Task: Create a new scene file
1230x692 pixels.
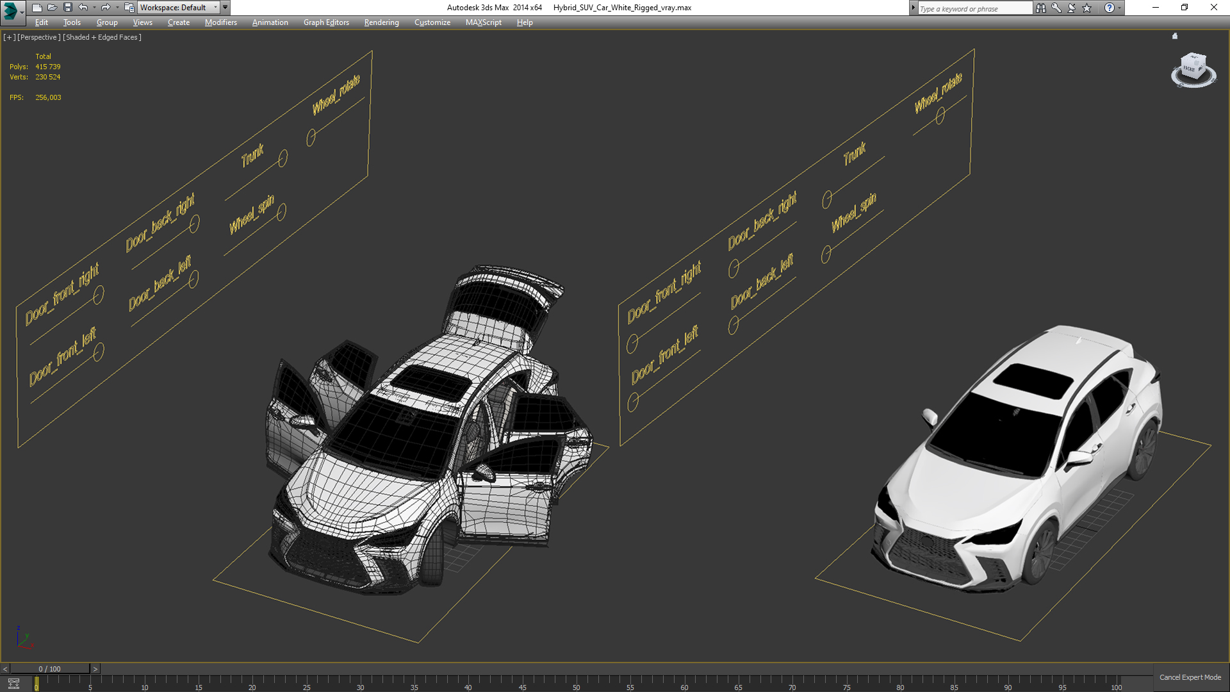Action: click(x=37, y=8)
